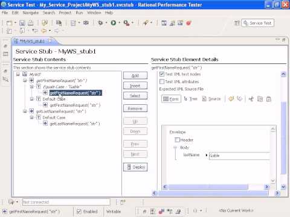Image resolution: width=290 pixels, height=217 pixels.
Task: Click the Not connected input field
Action: pos(66,202)
